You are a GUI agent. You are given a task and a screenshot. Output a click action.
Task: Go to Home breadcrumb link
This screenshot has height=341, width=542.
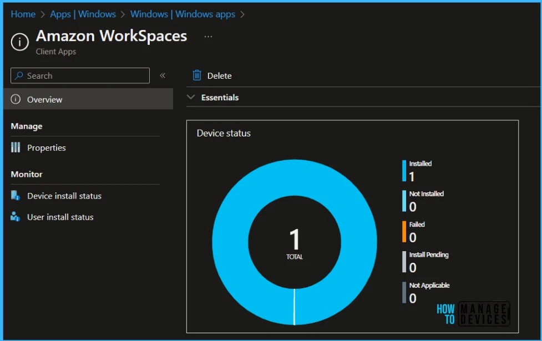coord(23,14)
